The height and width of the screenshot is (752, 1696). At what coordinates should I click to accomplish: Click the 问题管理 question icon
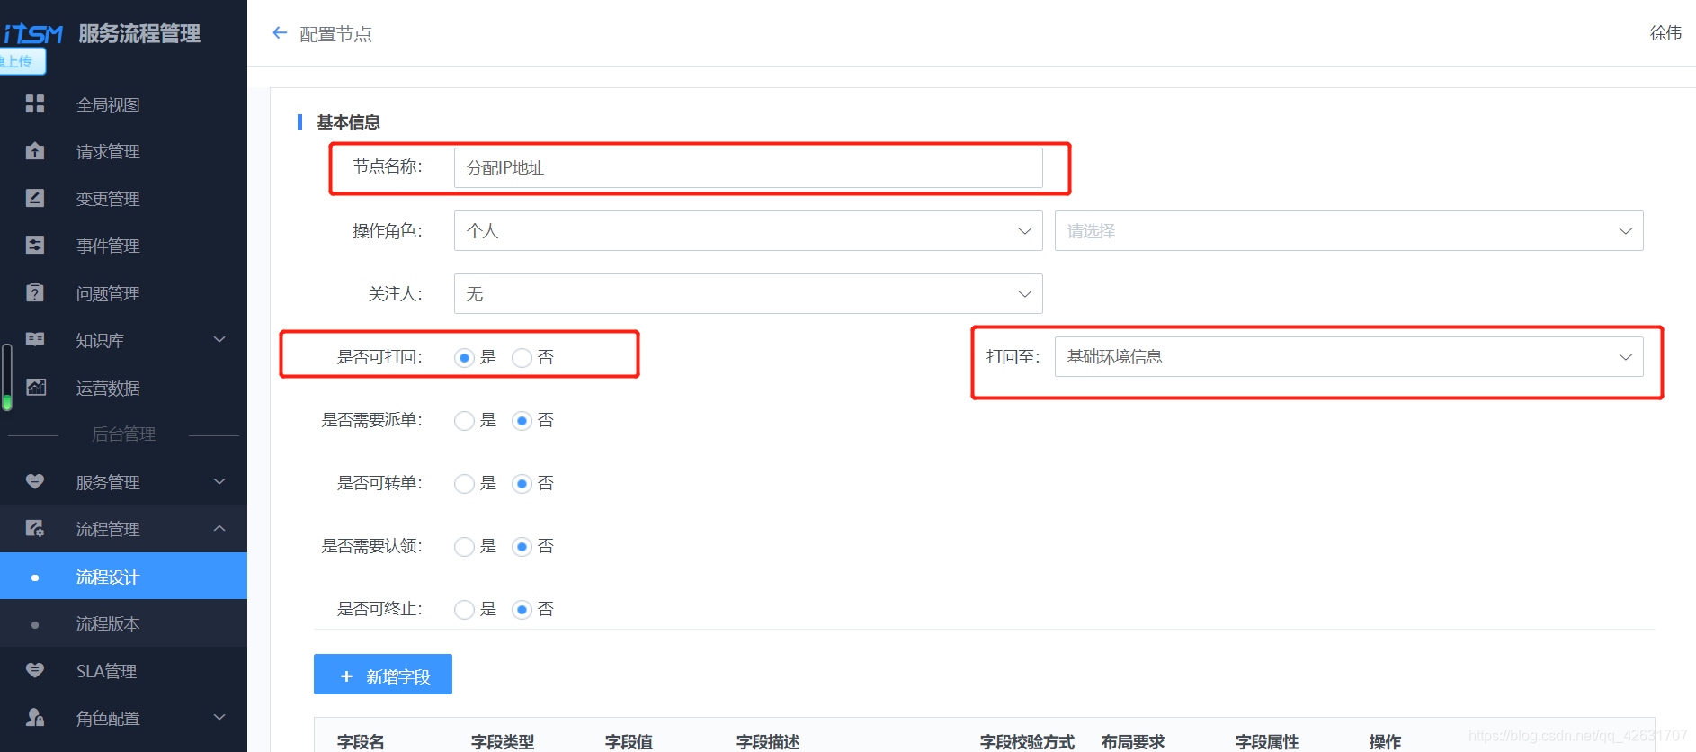tap(35, 292)
